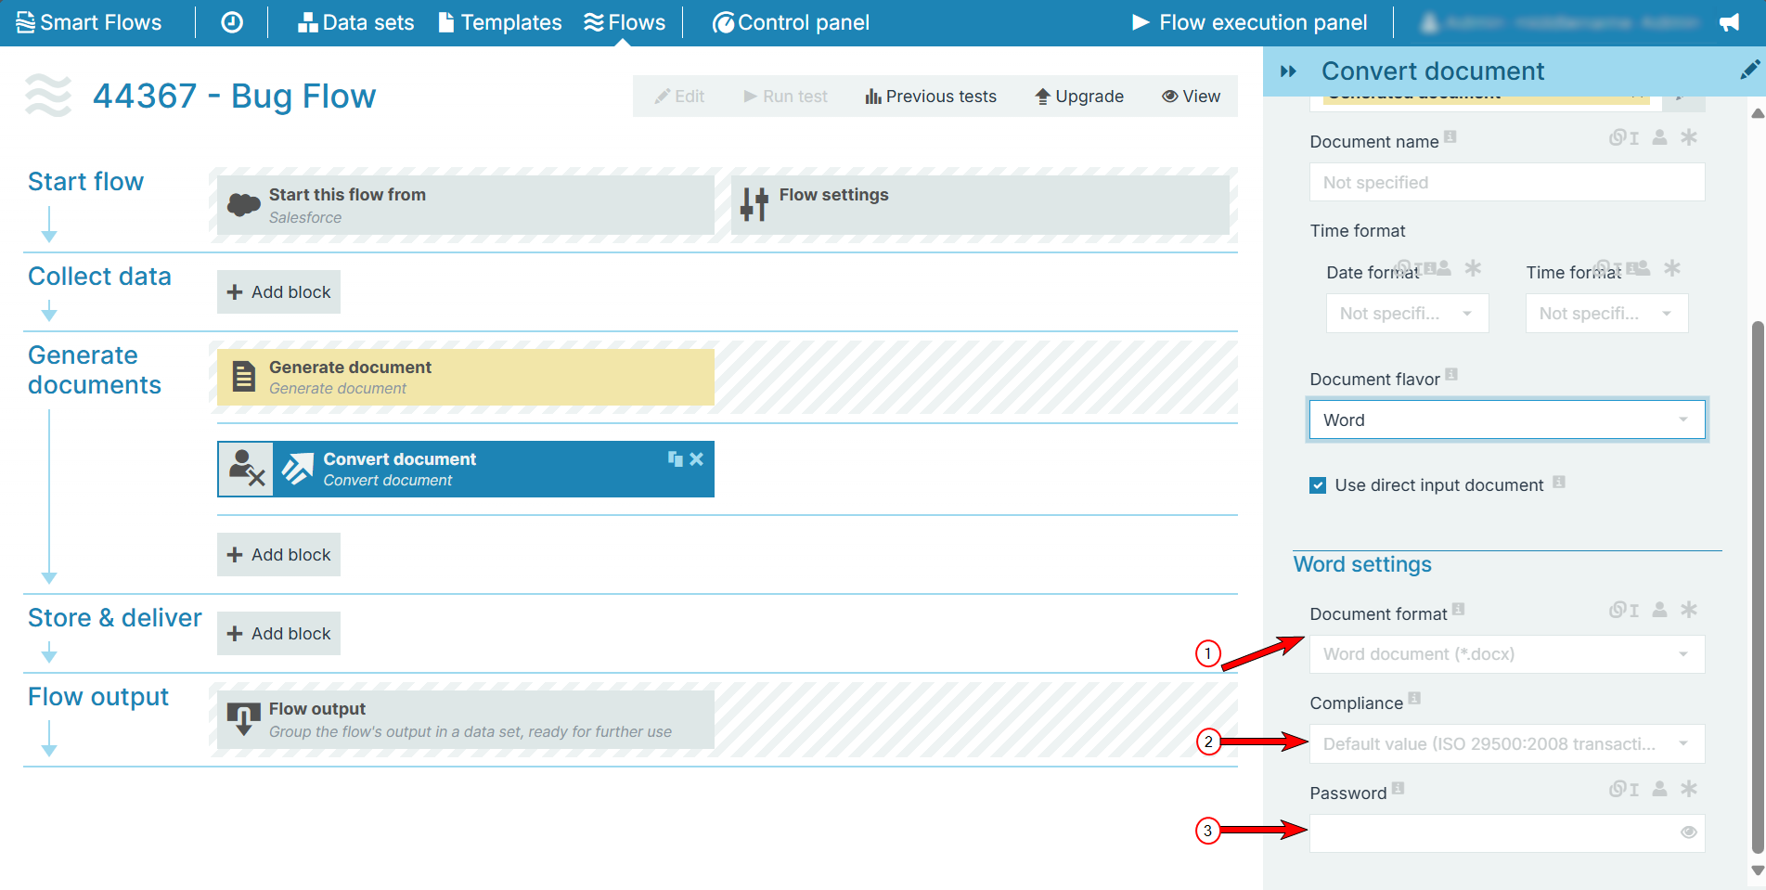Viewport: 1766px width, 890px height.
Task: Click the Document name input field
Action: (1506, 183)
